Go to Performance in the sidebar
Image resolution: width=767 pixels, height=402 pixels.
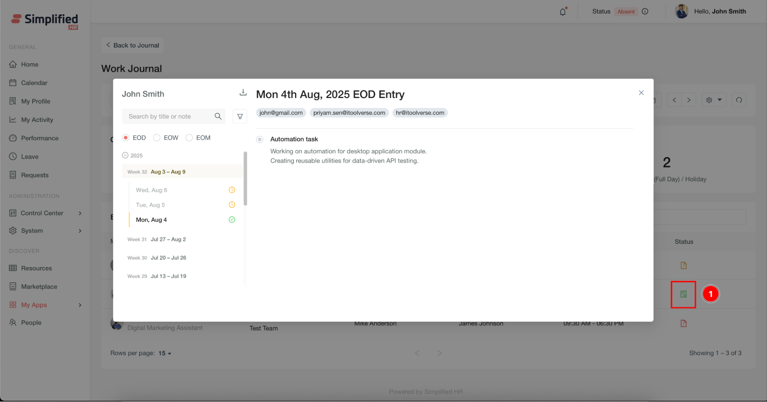tap(40, 138)
